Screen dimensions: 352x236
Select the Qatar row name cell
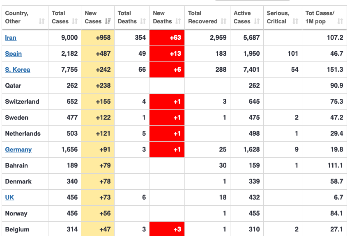[x=13, y=86]
